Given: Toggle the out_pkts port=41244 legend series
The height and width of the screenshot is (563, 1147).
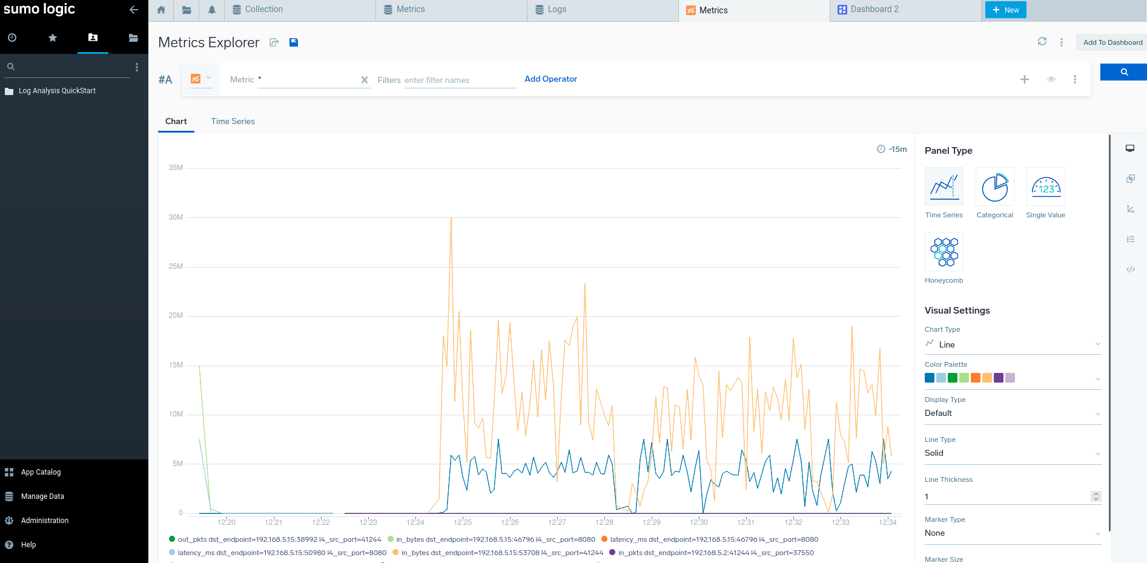Looking at the screenshot, I should coord(275,539).
